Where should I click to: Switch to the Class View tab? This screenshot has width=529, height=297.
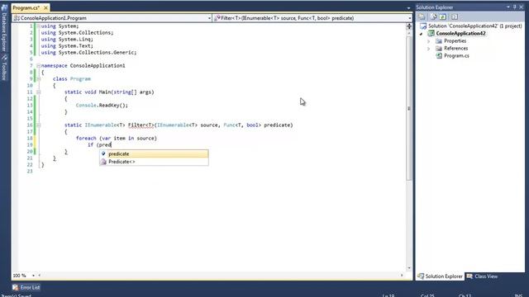click(482, 276)
